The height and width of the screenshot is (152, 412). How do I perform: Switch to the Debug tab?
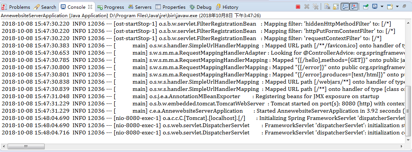pyautogui.click(x=200, y=7)
